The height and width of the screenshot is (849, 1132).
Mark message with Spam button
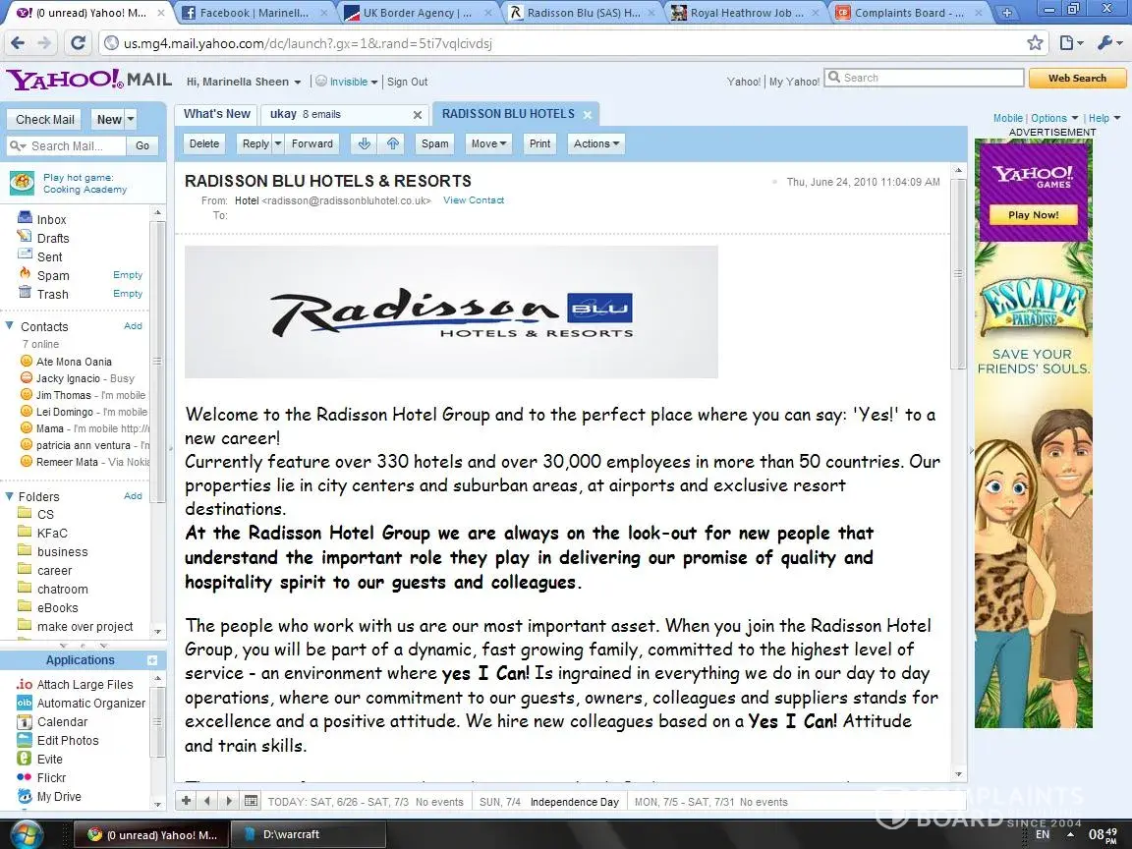point(435,143)
